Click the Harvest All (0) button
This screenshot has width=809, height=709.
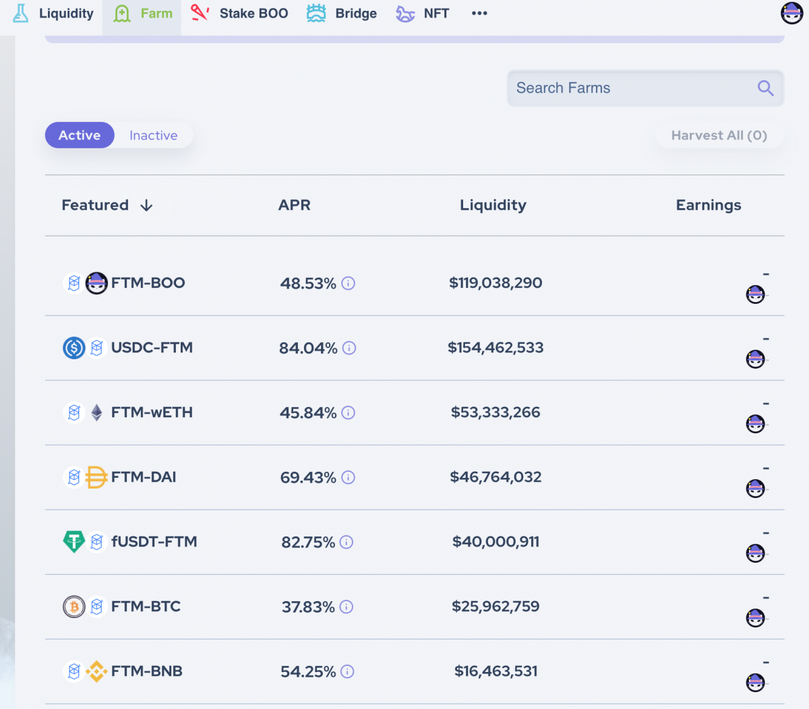[719, 135]
